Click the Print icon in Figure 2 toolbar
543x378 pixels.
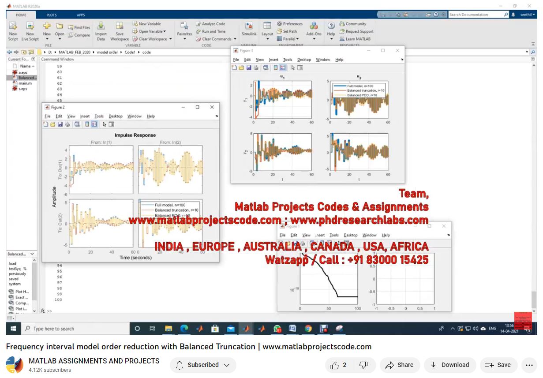tap(67, 124)
